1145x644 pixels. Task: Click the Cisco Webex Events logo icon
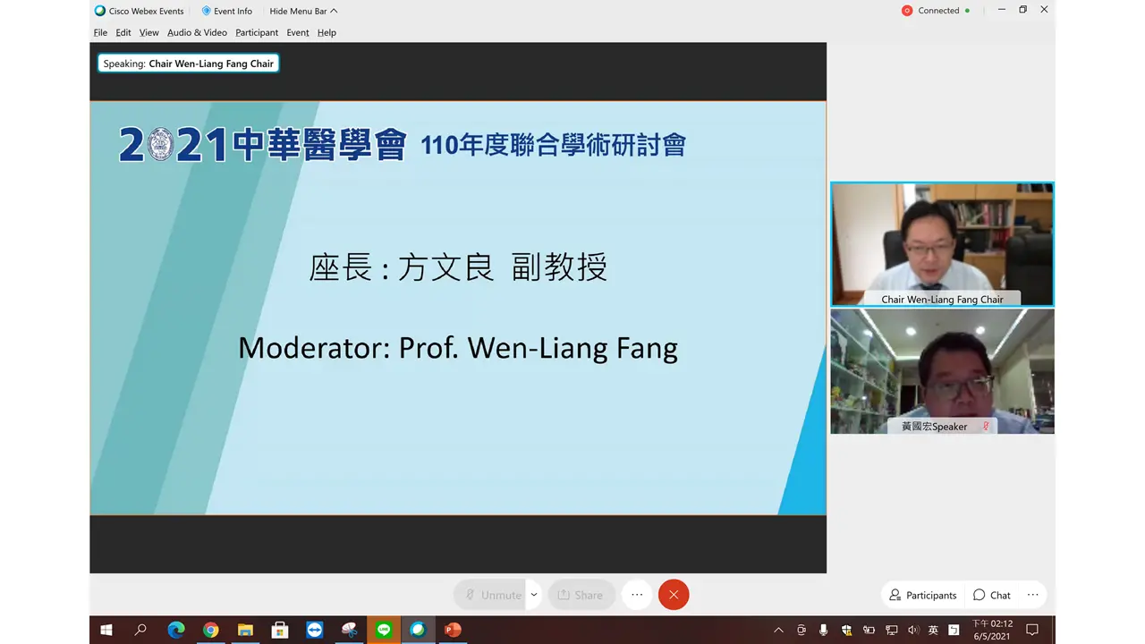[98, 11]
